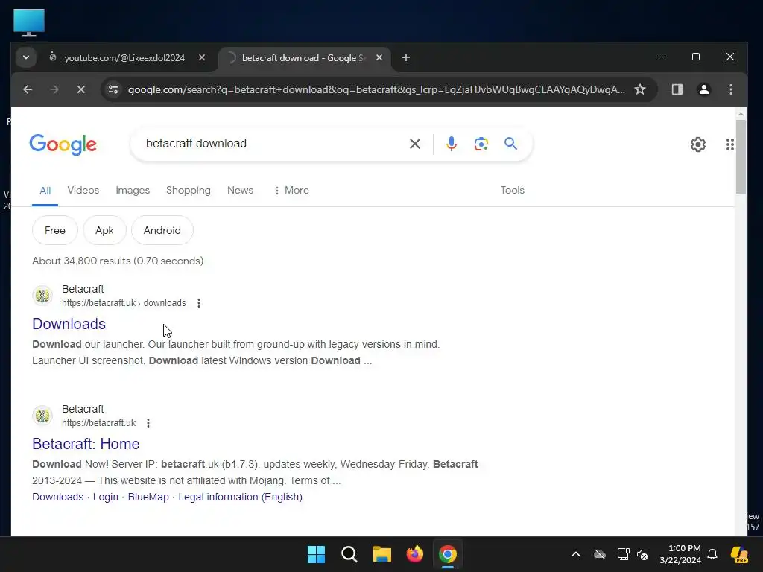Open the Betacraft Downloads result link
763x572 pixels.
click(x=69, y=324)
